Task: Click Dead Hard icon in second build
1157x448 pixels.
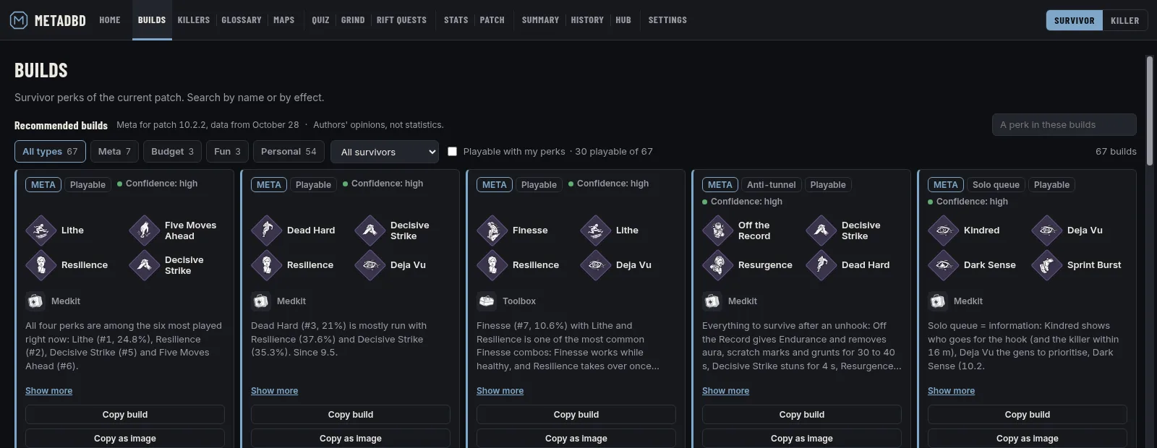Action: coord(267,231)
